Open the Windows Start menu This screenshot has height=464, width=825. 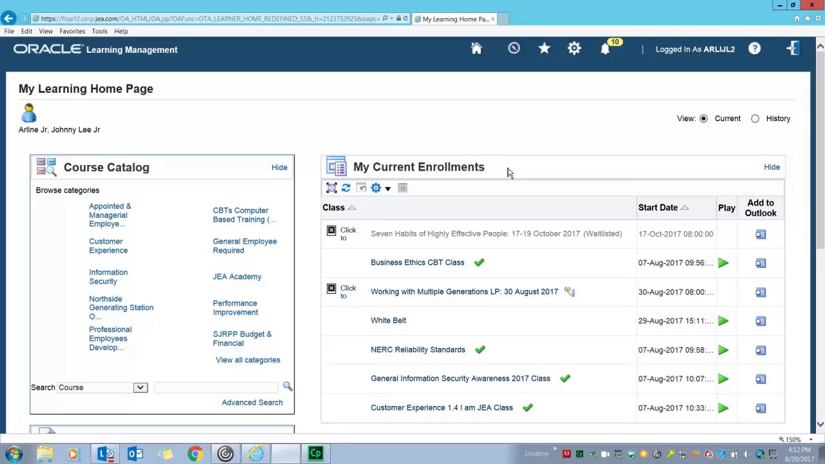pos(14,454)
